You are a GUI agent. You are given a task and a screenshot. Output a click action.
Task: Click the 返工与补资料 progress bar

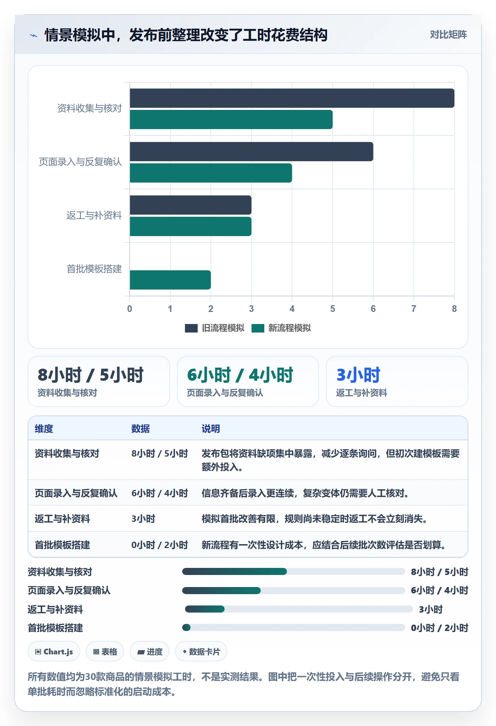(x=299, y=609)
